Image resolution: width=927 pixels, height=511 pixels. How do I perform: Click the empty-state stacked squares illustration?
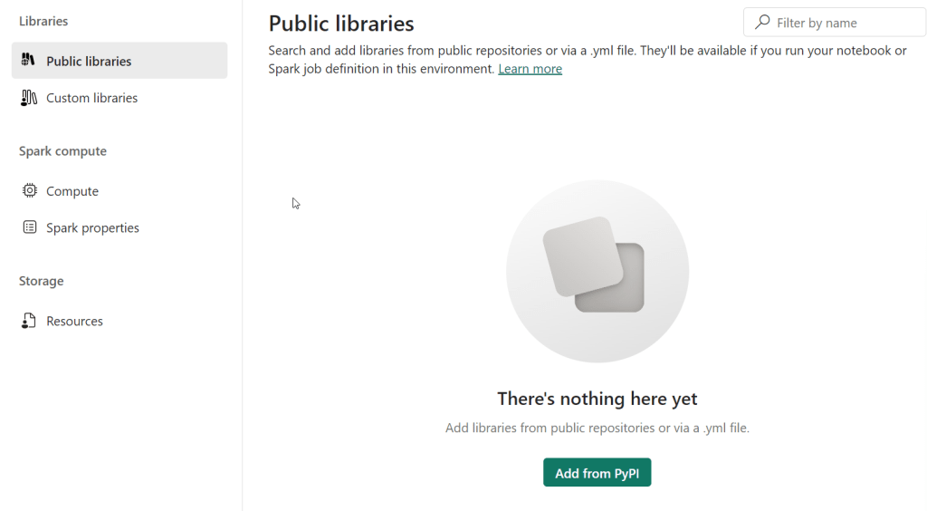pos(597,270)
